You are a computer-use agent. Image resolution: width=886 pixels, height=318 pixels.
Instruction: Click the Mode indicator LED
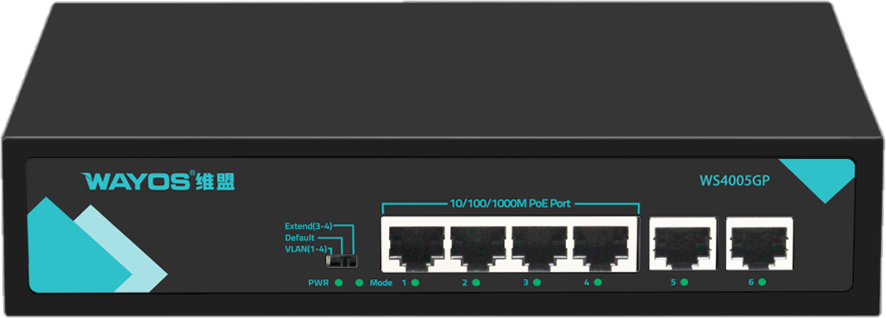click(358, 282)
